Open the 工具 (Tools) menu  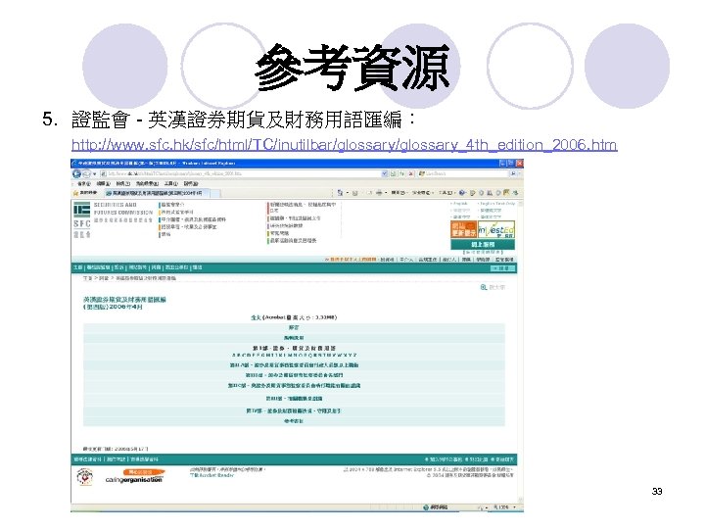(x=170, y=183)
